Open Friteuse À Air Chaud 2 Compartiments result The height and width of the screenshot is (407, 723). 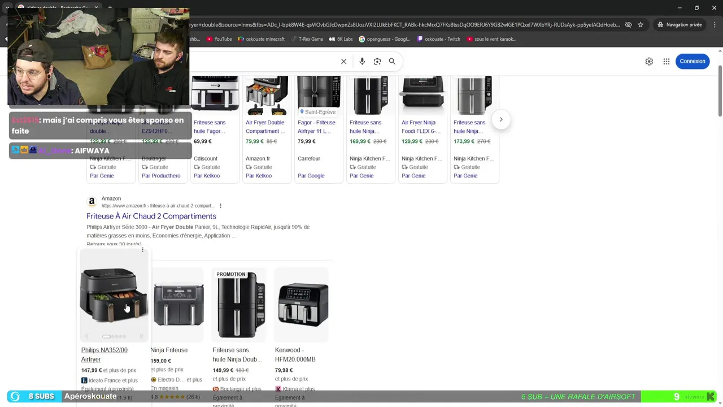[x=151, y=216]
